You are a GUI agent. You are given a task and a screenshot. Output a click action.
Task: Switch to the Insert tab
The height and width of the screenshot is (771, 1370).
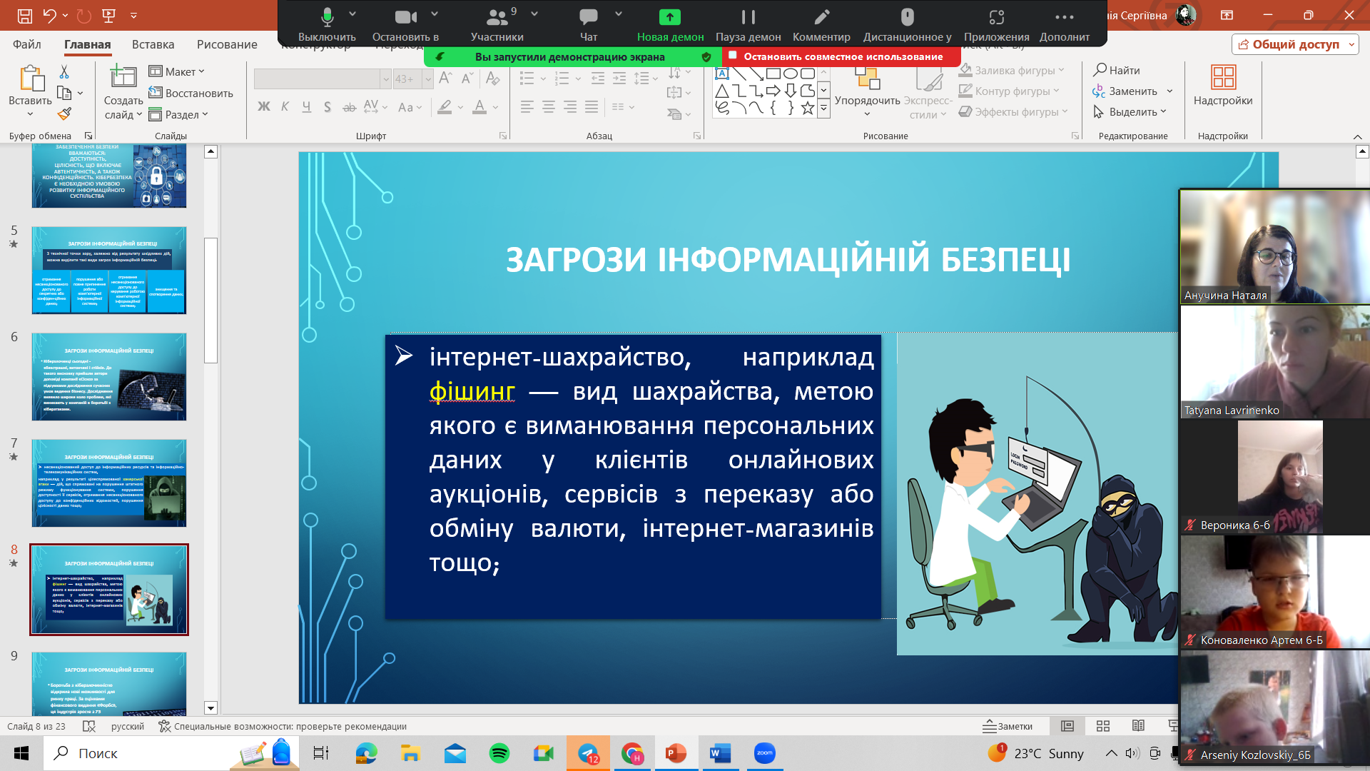tap(153, 44)
